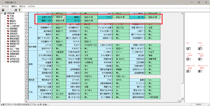Image resolution: width=210 pixels, height=106 pixels.
Task: Open the ファイル(F) menu
Action: point(5,6)
